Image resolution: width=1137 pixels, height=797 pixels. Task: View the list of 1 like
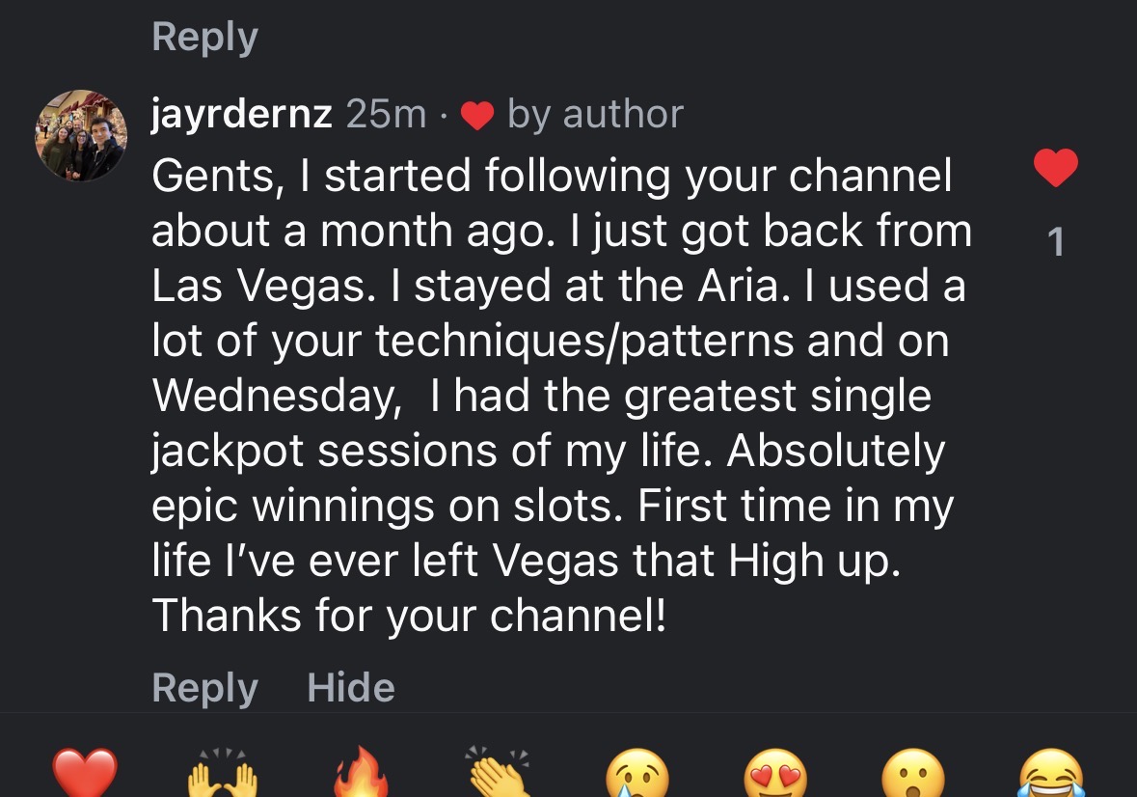(1058, 244)
